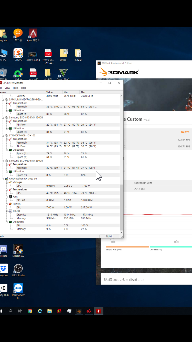Open File Explorer from the taskbar

[49, 311]
